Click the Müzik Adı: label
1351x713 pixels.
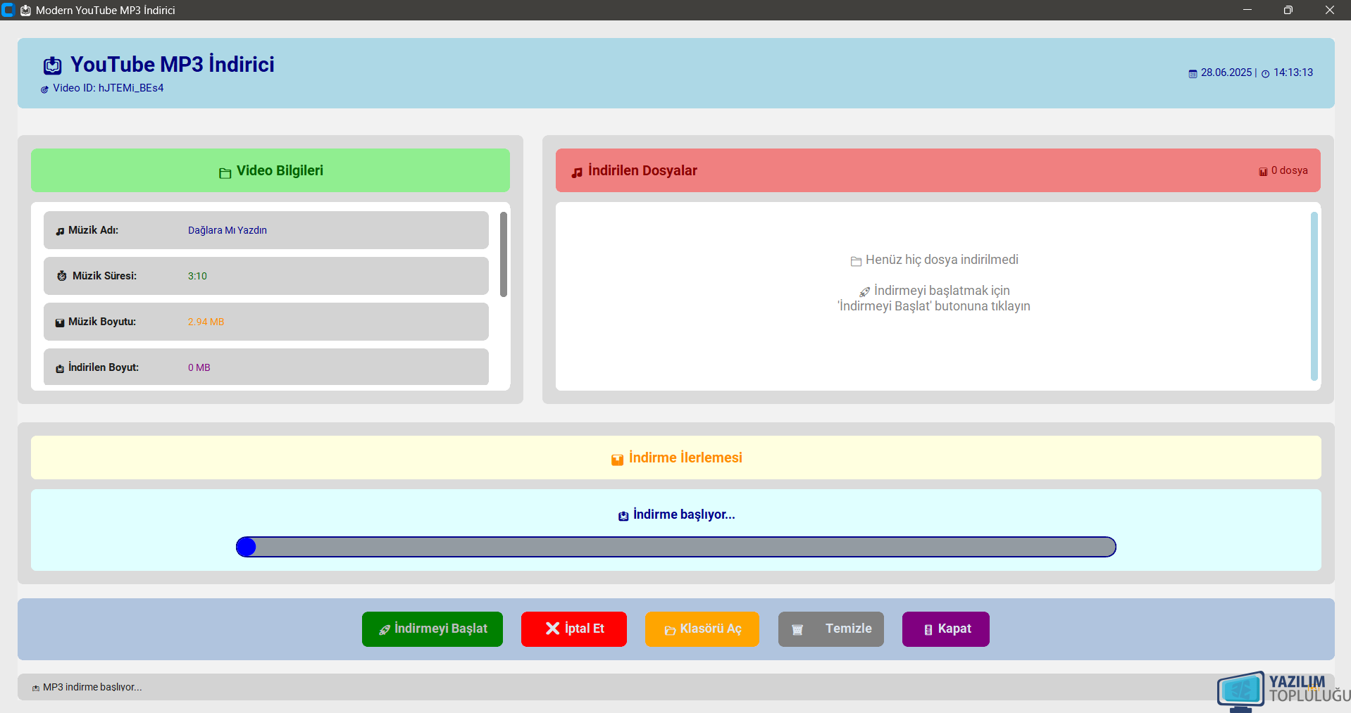pyautogui.click(x=93, y=230)
